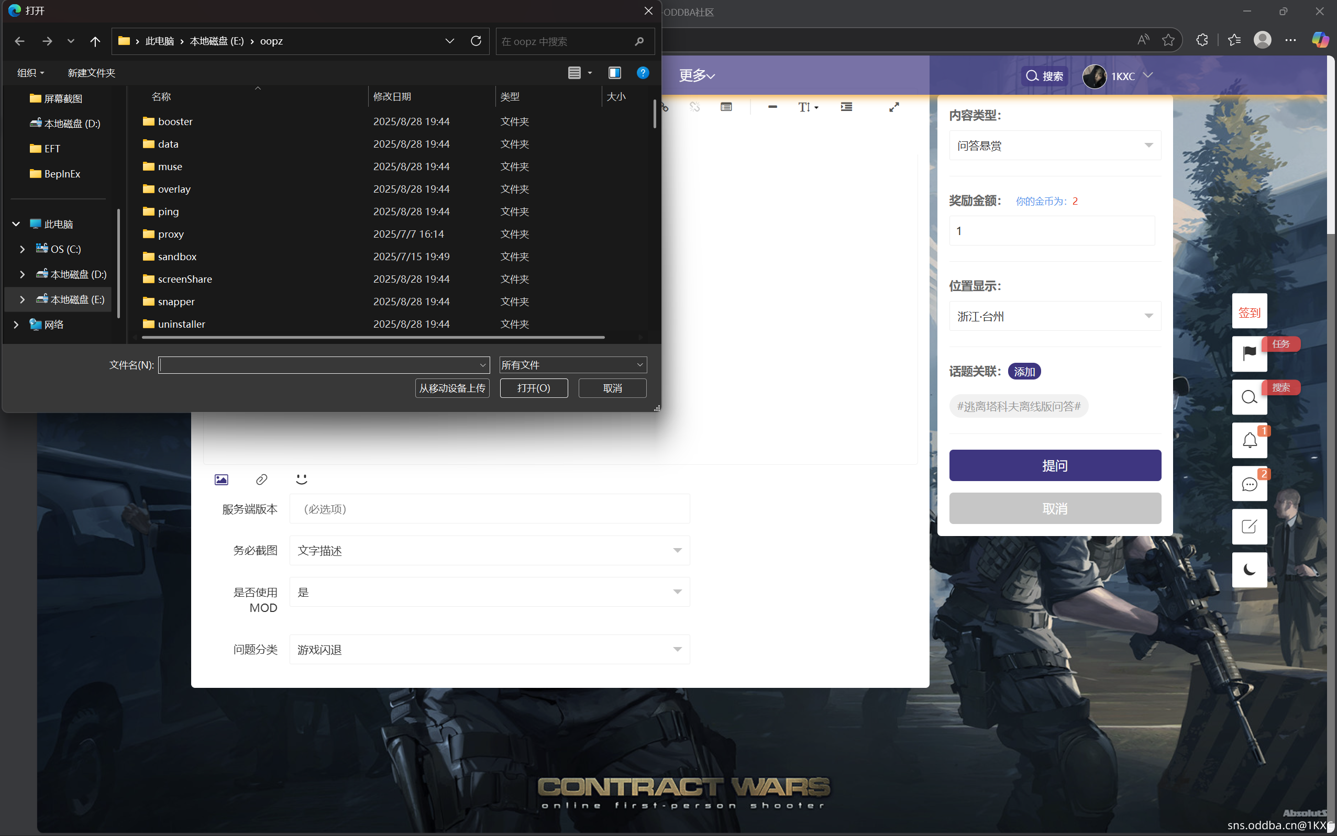1337x836 pixels.
Task: Click the 添加 topic button
Action: tap(1024, 372)
